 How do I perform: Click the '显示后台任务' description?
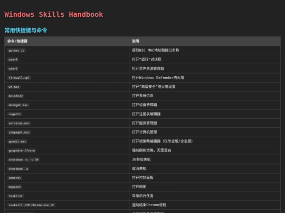point(142,196)
